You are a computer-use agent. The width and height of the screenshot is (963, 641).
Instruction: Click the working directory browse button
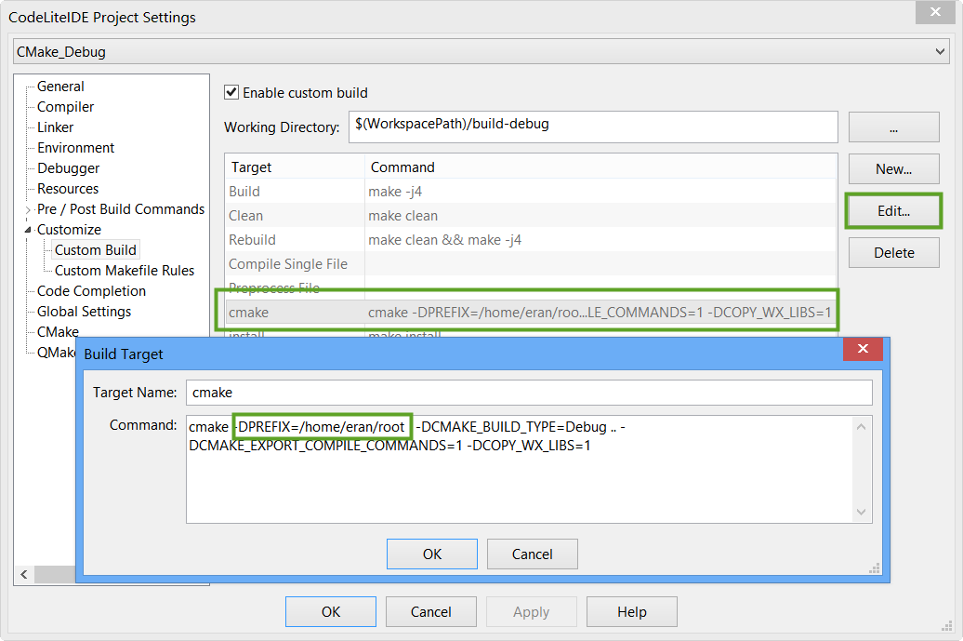pos(893,127)
